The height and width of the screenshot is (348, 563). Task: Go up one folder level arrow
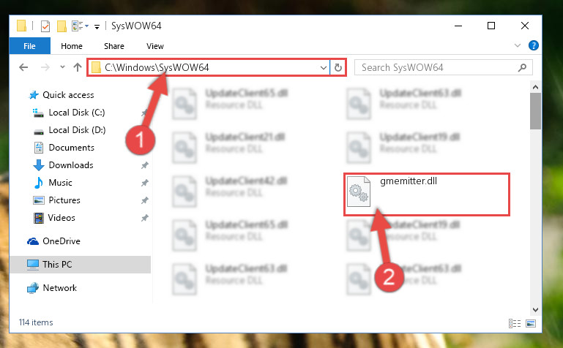77,67
